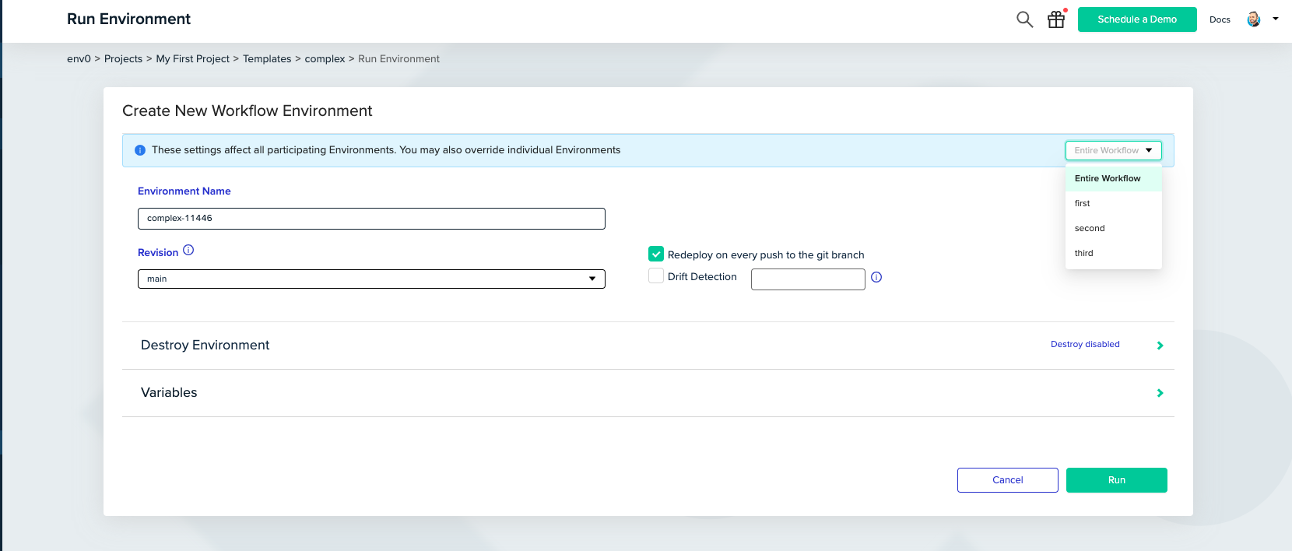Viewport: 1292px width, 551px height.
Task: Click the Destroy Environment section title
Action: pyautogui.click(x=205, y=345)
